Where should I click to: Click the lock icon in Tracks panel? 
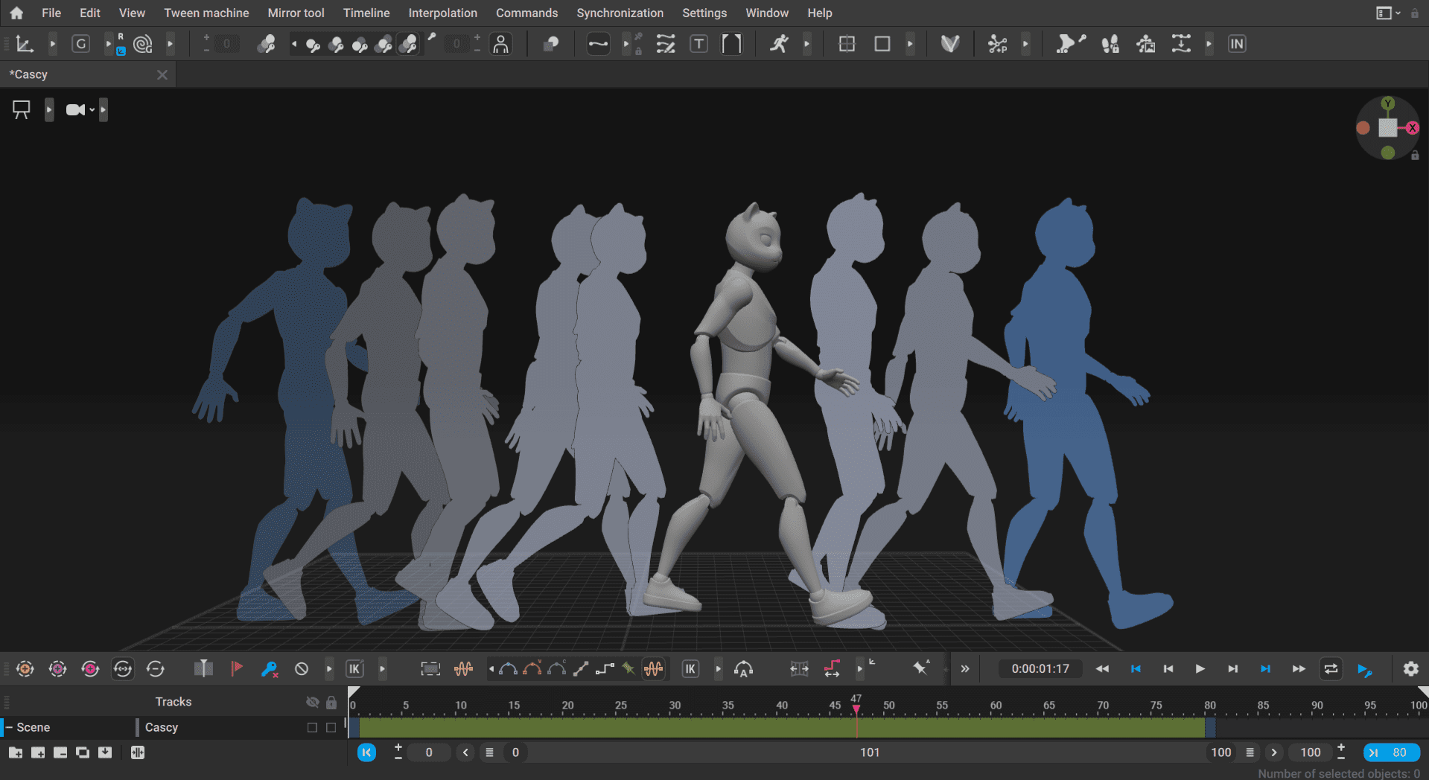[x=331, y=701]
